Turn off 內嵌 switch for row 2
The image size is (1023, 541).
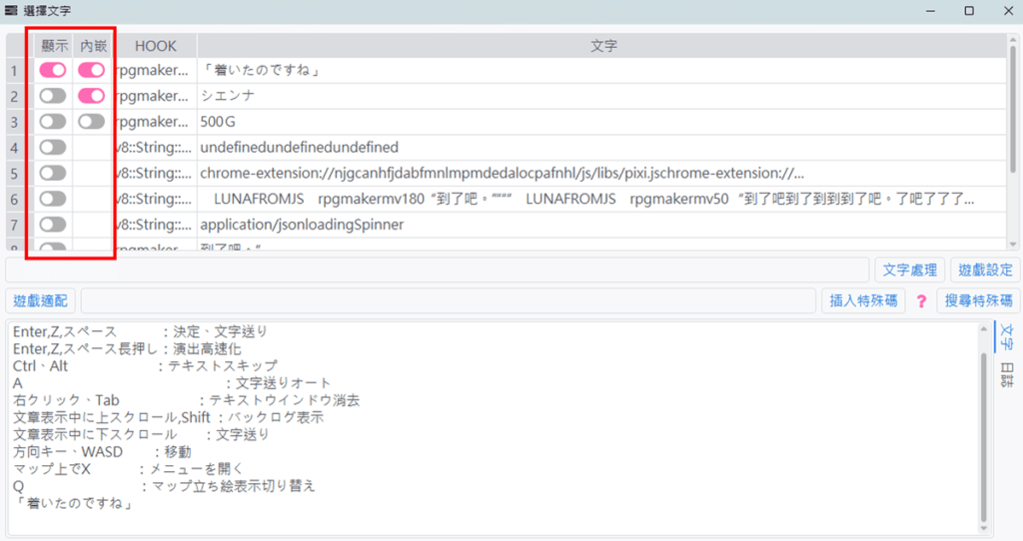click(91, 96)
